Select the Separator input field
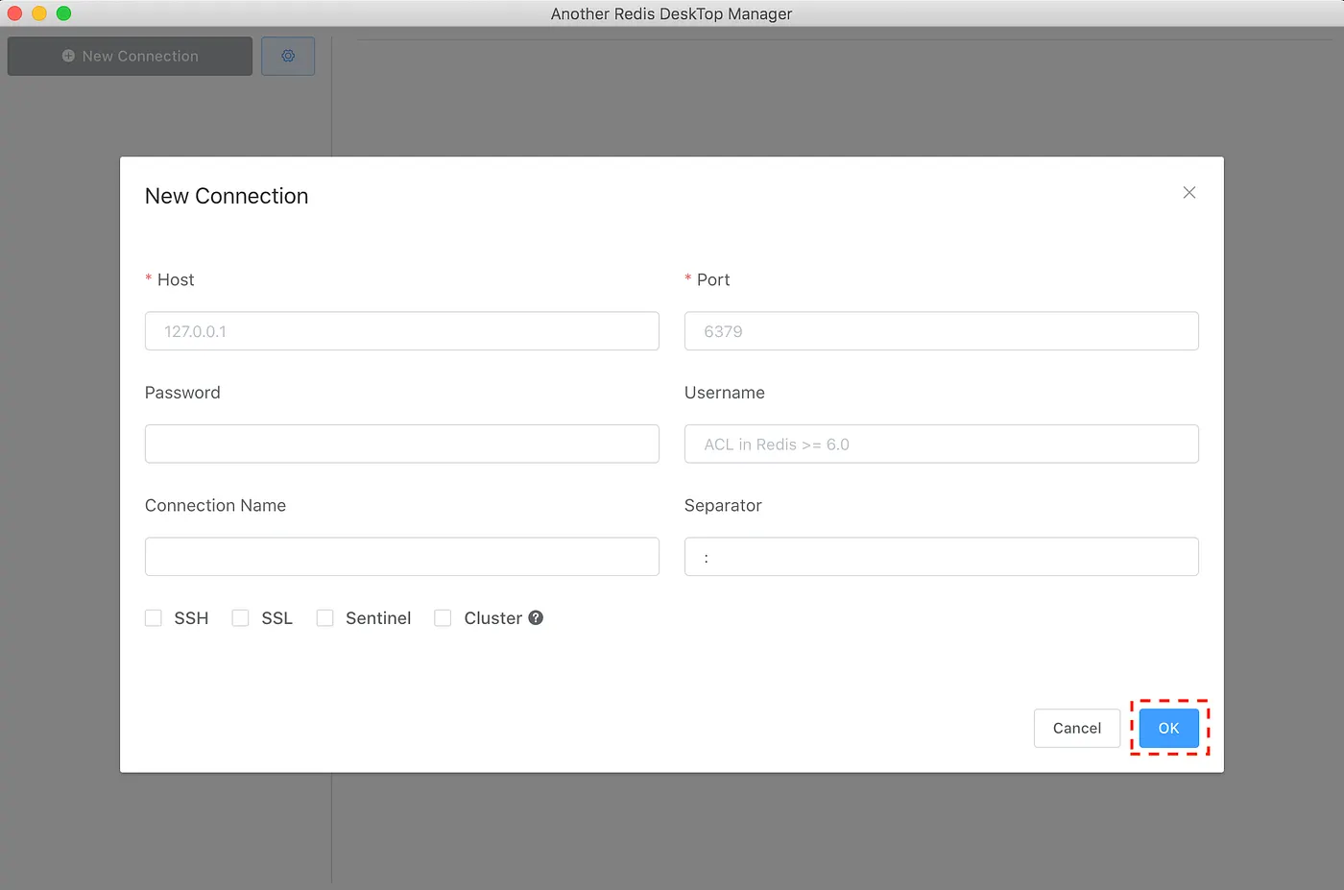This screenshot has width=1344, height=890. coord(941,557)
